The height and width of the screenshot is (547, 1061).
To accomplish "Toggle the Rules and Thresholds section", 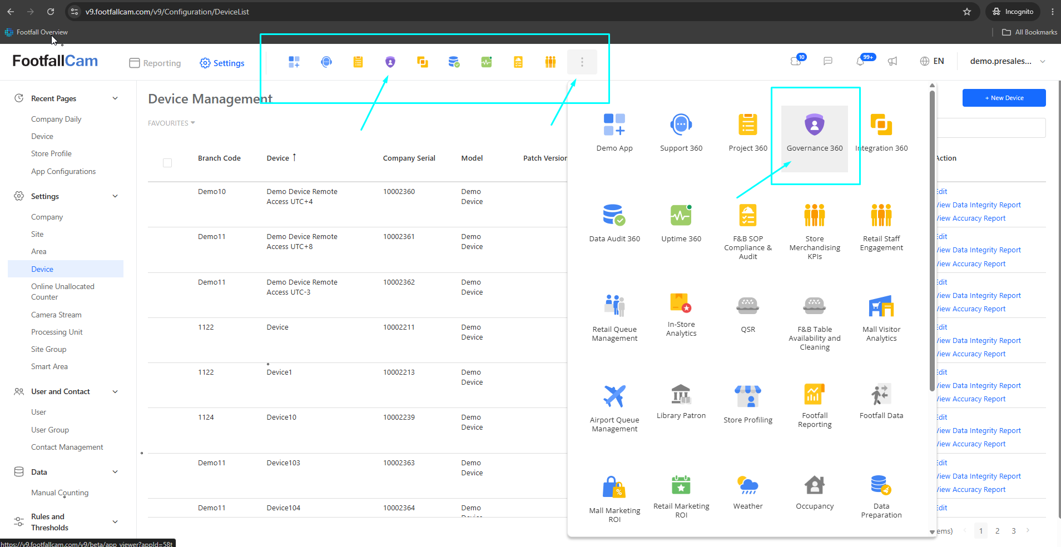I will pyautogui.click(x=115, y=522).
